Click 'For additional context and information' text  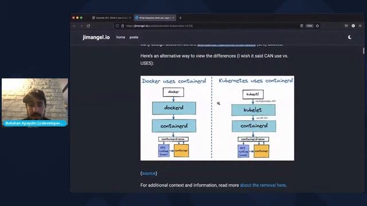pyautogui.click(x=189, y=185)
